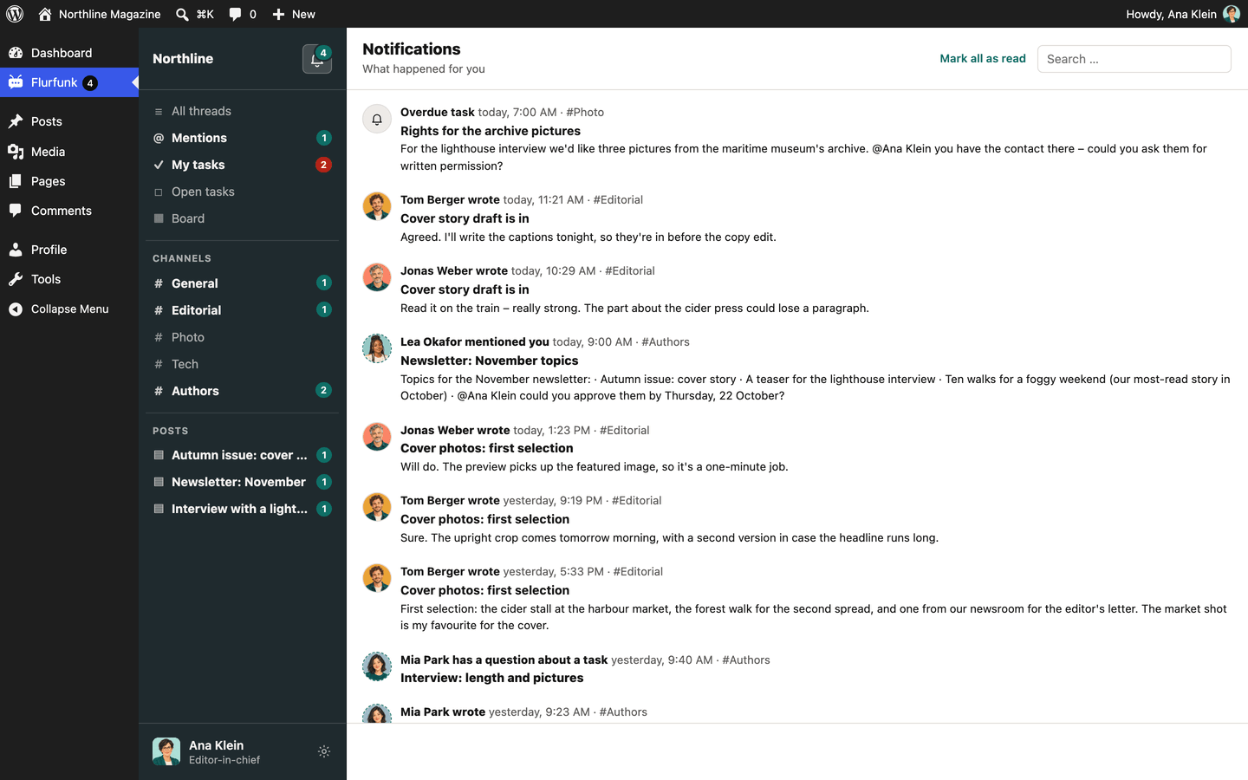This screenshot has width=1248, height=780.
Task: Open Ana Klein's avatar in sidebar footer
Action: 166,751
